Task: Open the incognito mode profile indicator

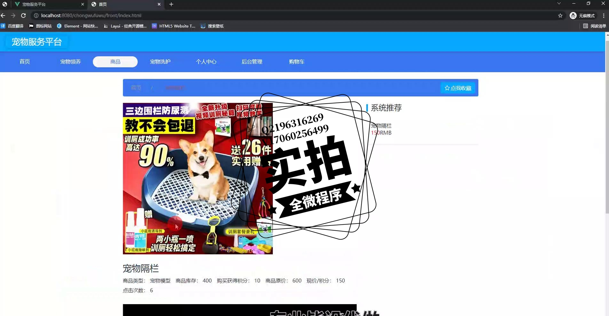Action: [x=582, y=15]
